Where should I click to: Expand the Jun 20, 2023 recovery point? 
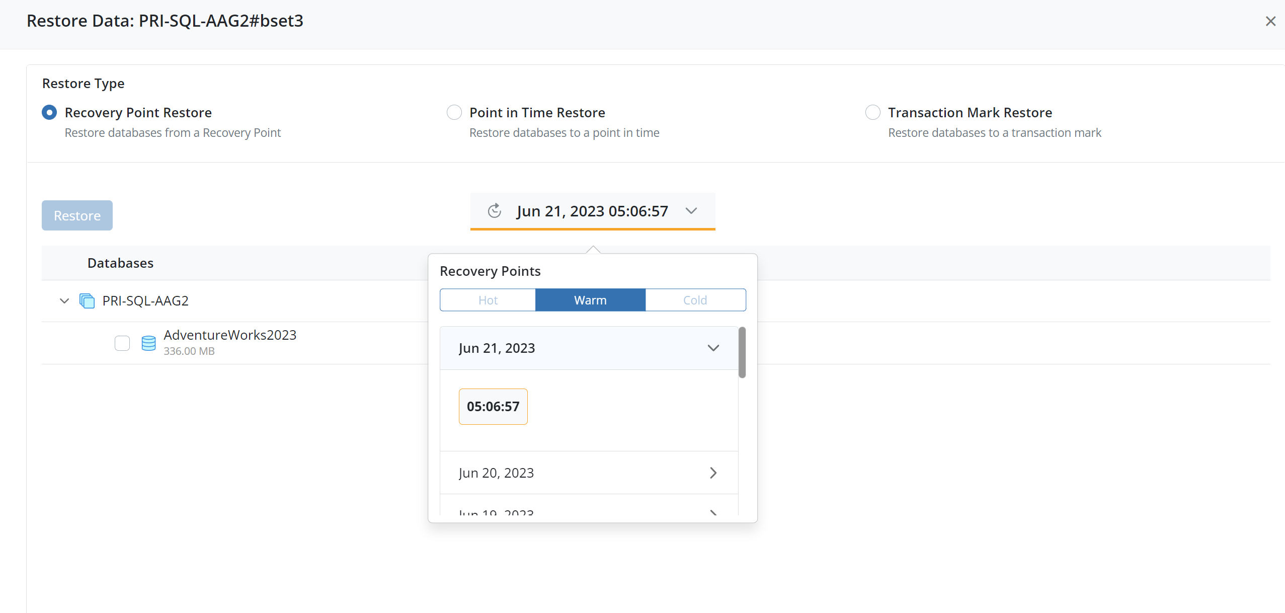click(713, 473)
